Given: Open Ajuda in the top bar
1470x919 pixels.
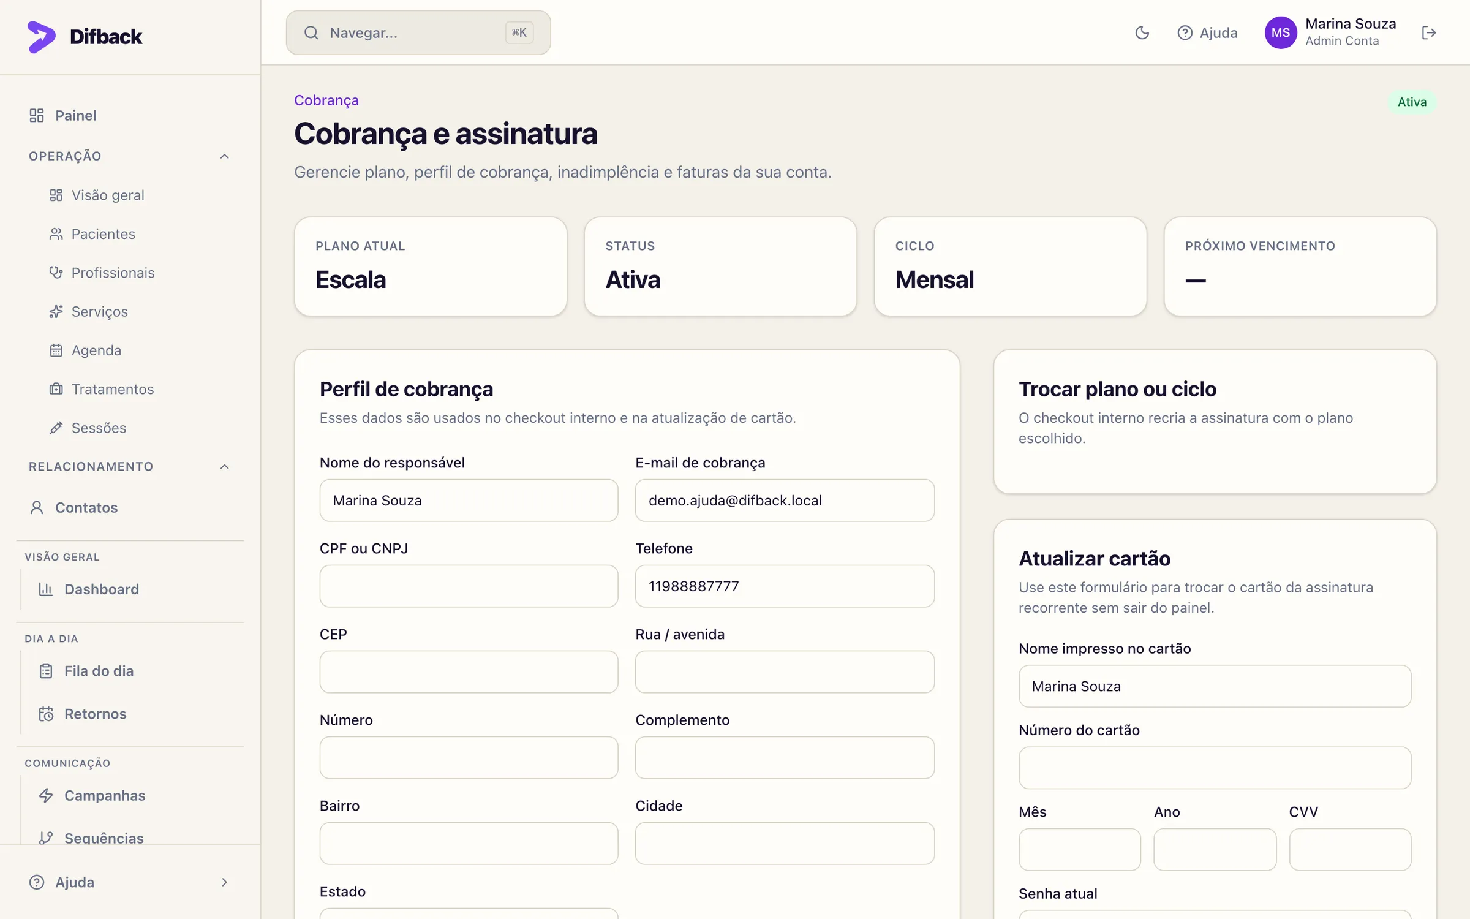Looking at the screenshot, I should point(1207,33).
